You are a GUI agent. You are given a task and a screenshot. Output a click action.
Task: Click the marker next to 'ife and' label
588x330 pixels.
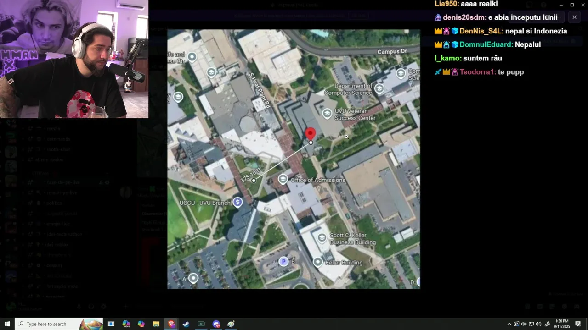click(x=192, y=57)
